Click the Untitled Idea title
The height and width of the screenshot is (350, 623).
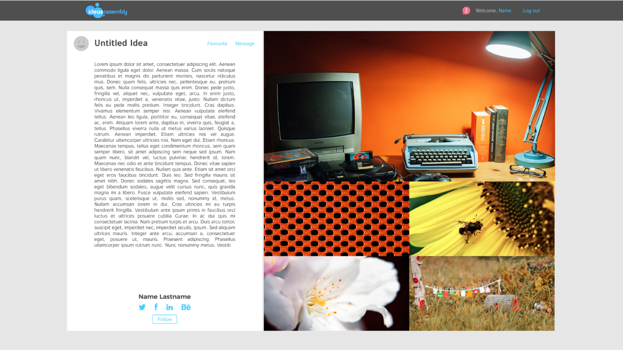click(x=121, y=43)
